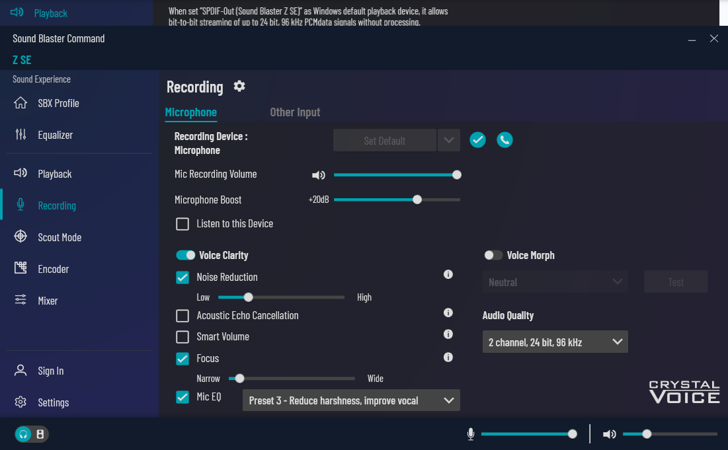Click the Voice Morph Test button

(x=676, y=282)
